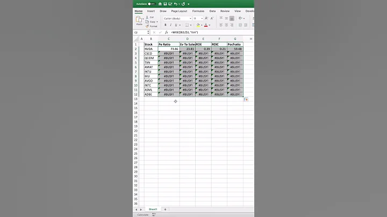
Task: Open the Undo history dropdown arrow
Action: [x=179, y=4]
